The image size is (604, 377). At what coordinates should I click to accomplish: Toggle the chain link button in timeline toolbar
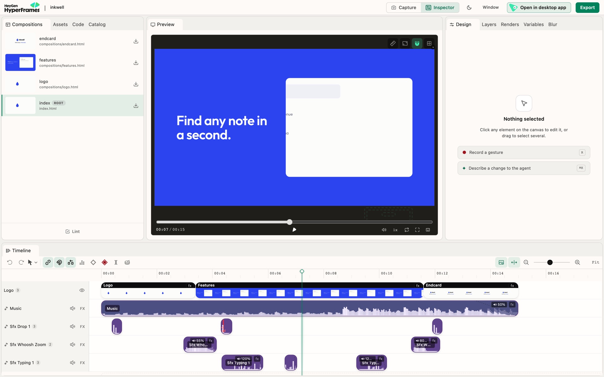48,262
